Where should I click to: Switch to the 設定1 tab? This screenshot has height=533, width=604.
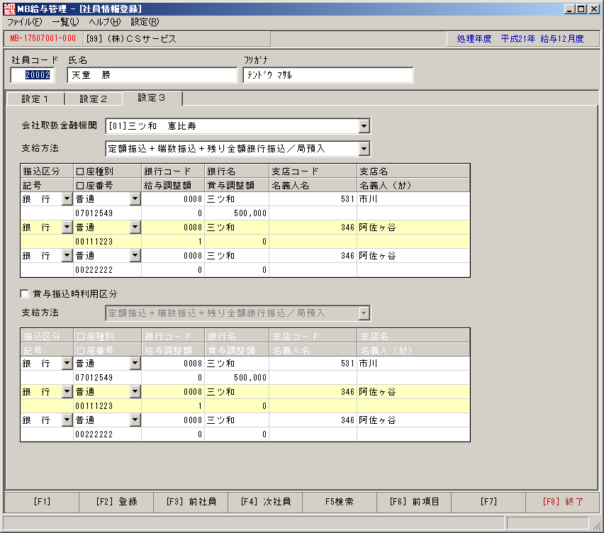click(x=35, y=99)
